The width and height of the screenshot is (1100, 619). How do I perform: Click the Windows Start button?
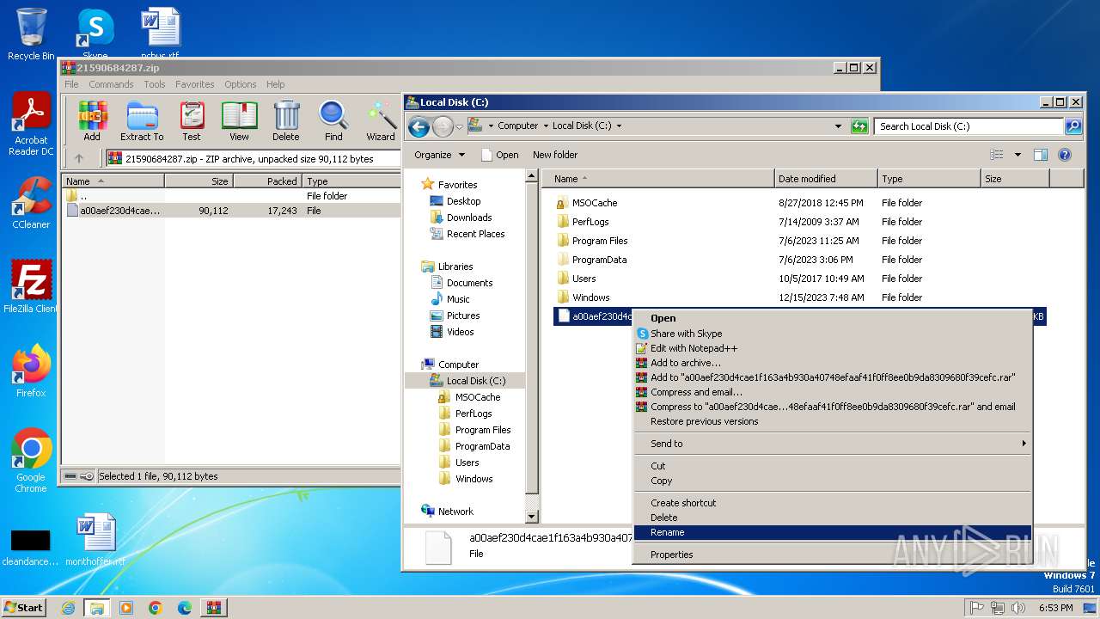coord(24,608)
